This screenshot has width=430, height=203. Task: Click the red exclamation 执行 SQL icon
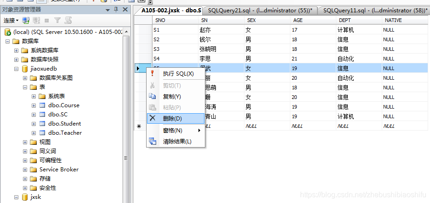(x=153, y=73)
